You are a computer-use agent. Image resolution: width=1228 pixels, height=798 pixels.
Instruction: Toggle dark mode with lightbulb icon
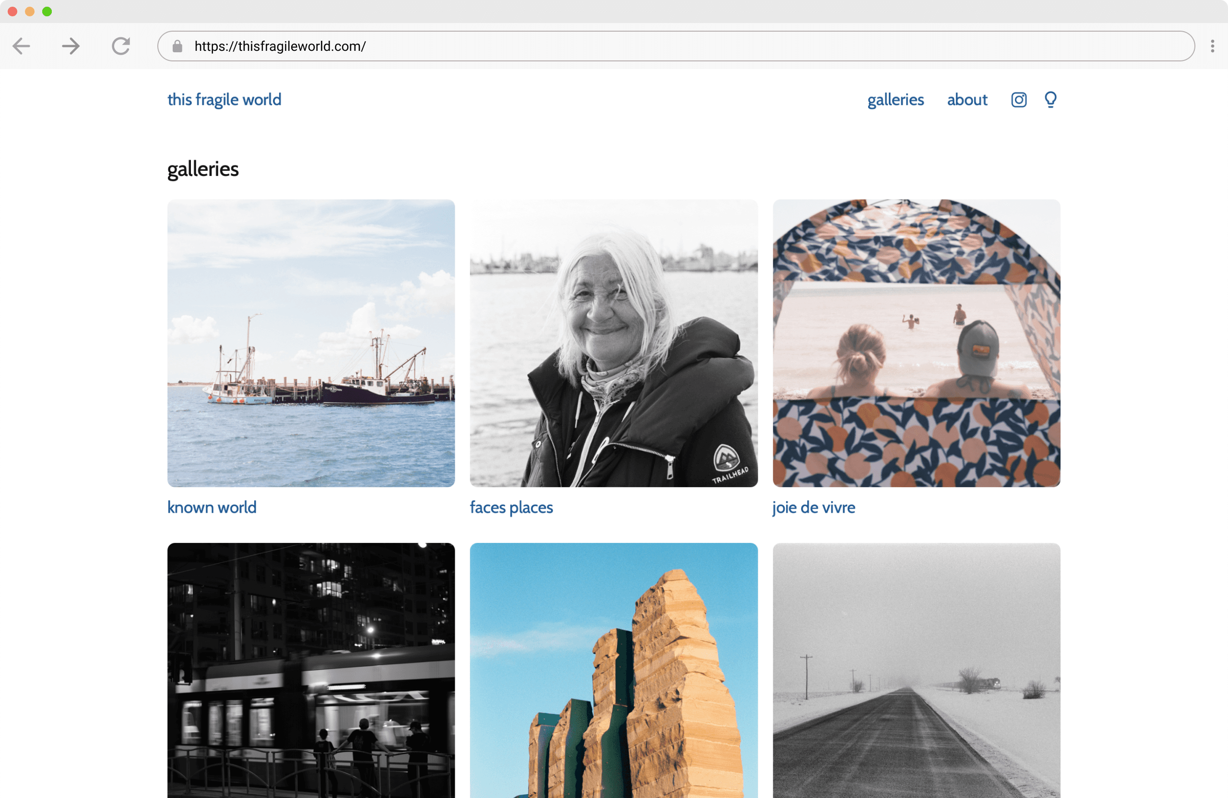pyautogui.click(x=1050, y=99)
